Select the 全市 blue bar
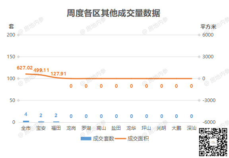 (x=26, y=121)
